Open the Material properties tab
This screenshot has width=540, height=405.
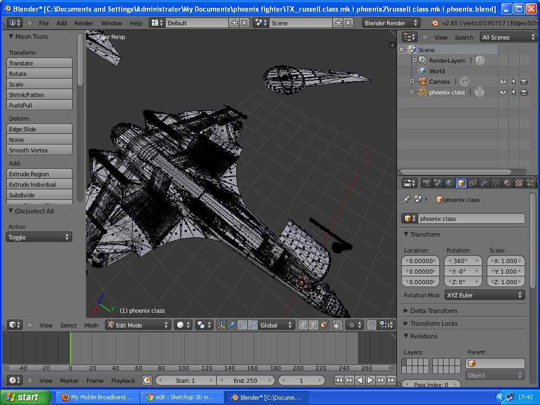coord(507,182)
